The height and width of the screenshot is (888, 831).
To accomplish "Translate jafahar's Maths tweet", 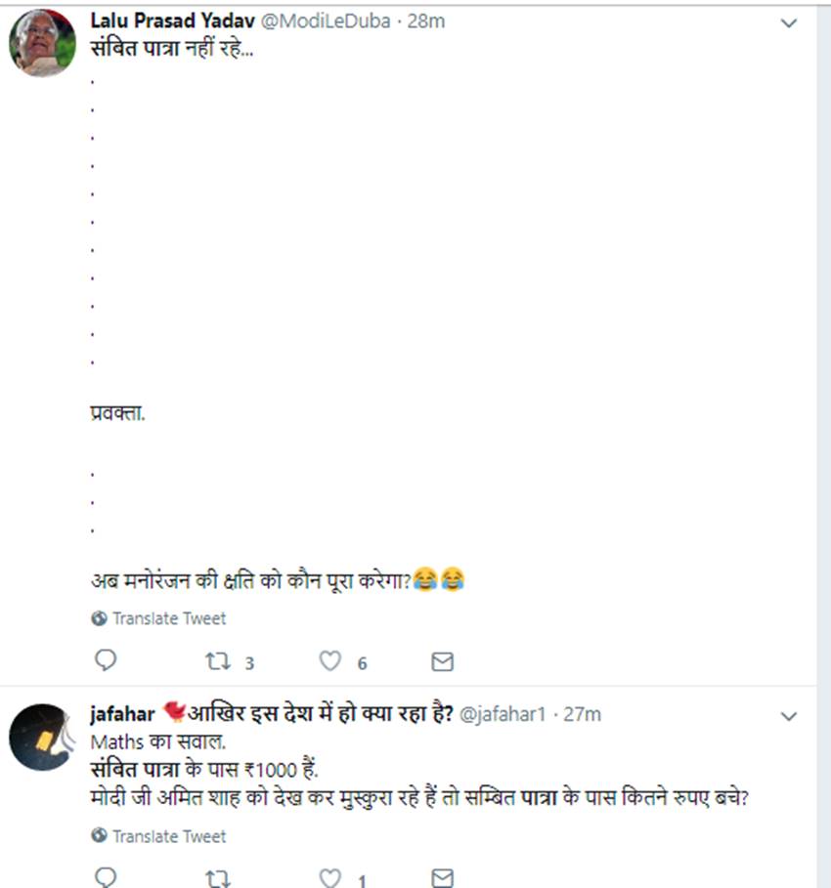I will pos(168,836).
